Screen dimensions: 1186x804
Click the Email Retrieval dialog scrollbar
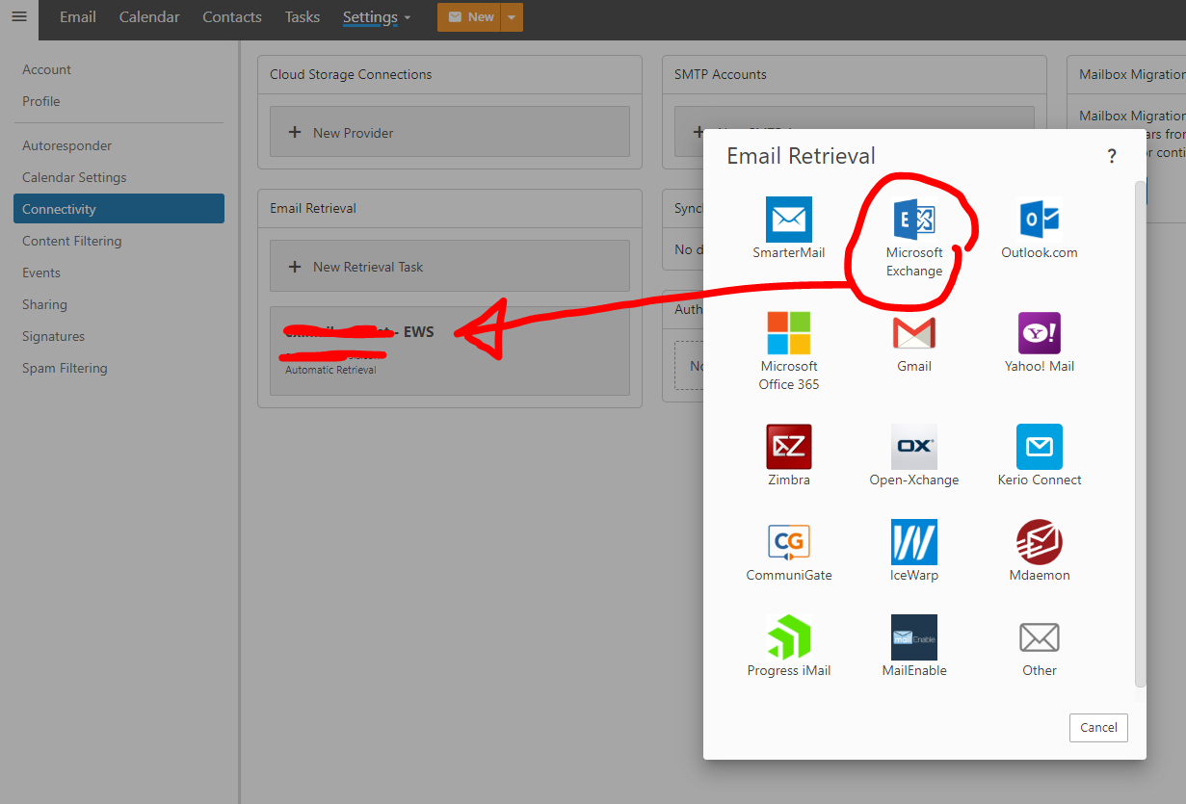click(1141, 433)
